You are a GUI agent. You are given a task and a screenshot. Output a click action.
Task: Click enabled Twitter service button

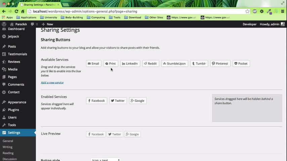118,101
